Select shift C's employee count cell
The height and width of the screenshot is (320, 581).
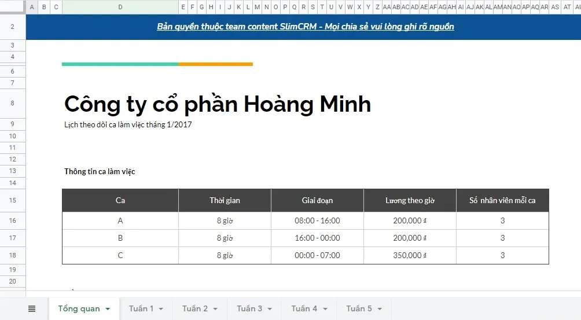502,255
